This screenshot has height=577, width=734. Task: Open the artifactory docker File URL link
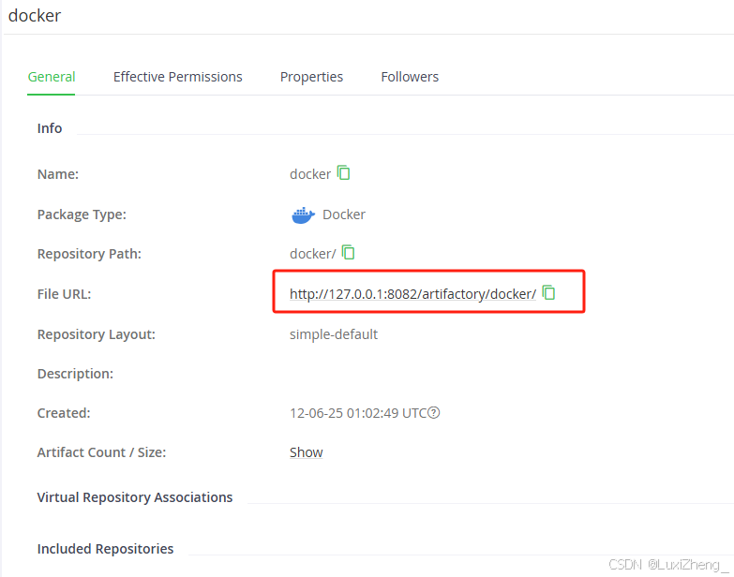coord(412,294)
